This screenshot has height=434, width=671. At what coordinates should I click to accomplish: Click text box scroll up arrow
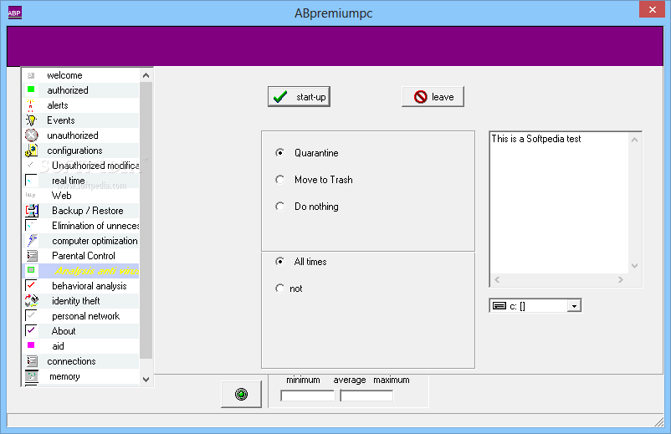click(635, 140)
